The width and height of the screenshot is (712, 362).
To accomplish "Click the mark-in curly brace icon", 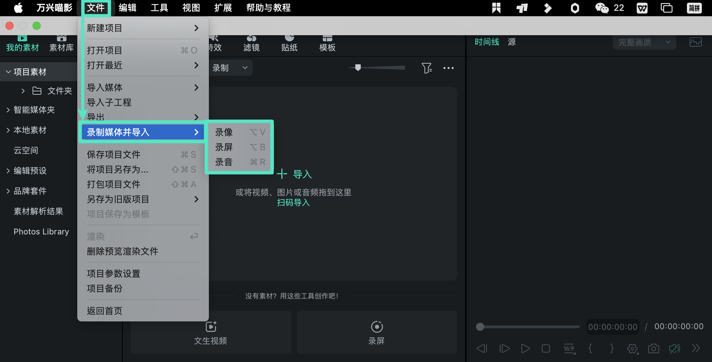I will point(590,348).
